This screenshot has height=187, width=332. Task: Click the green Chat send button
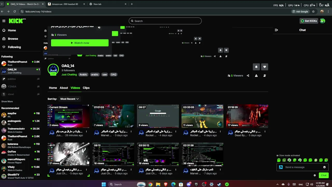(x=324, y=175)
